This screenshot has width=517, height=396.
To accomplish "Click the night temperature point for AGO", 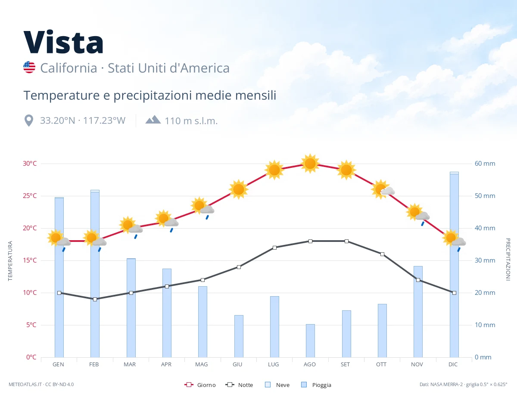I will tap(310, 241).
